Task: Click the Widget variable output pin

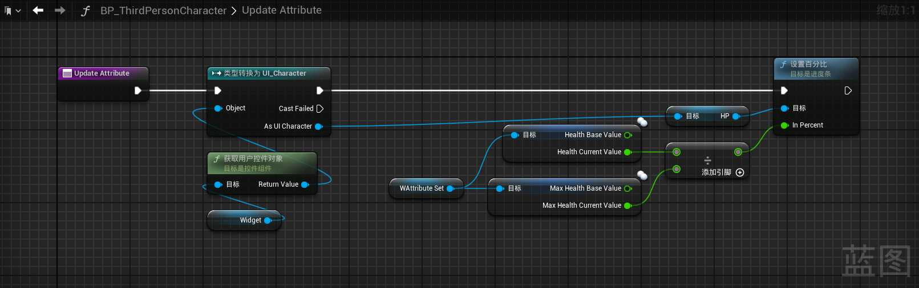Action: 267,220
